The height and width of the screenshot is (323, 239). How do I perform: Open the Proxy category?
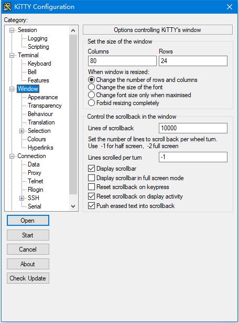(35, 173)
